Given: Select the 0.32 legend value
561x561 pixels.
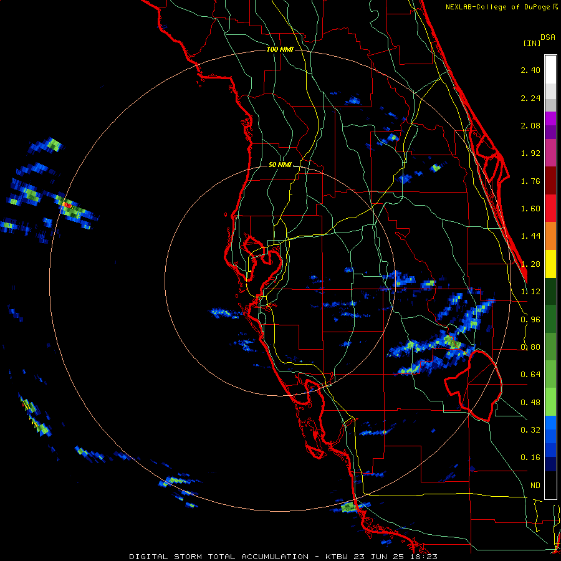Looking at the screenshot, I should [x=530, y=430].
